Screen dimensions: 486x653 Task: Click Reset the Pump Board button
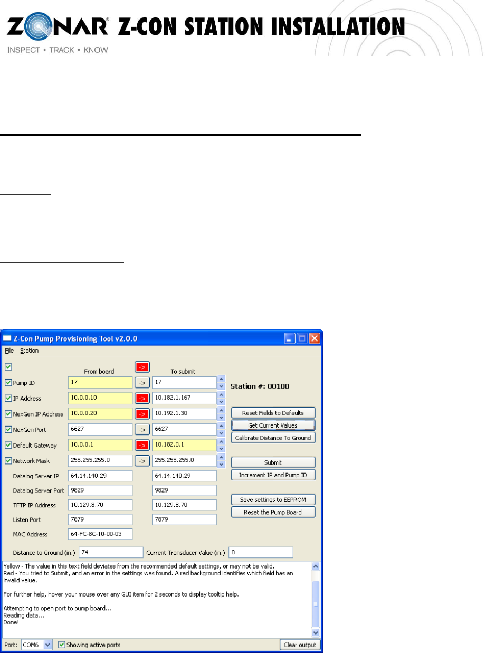[x=273, y=512]
